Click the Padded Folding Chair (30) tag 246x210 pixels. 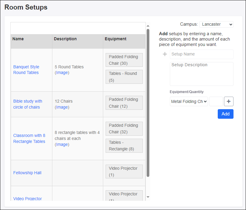pos(124,60)
